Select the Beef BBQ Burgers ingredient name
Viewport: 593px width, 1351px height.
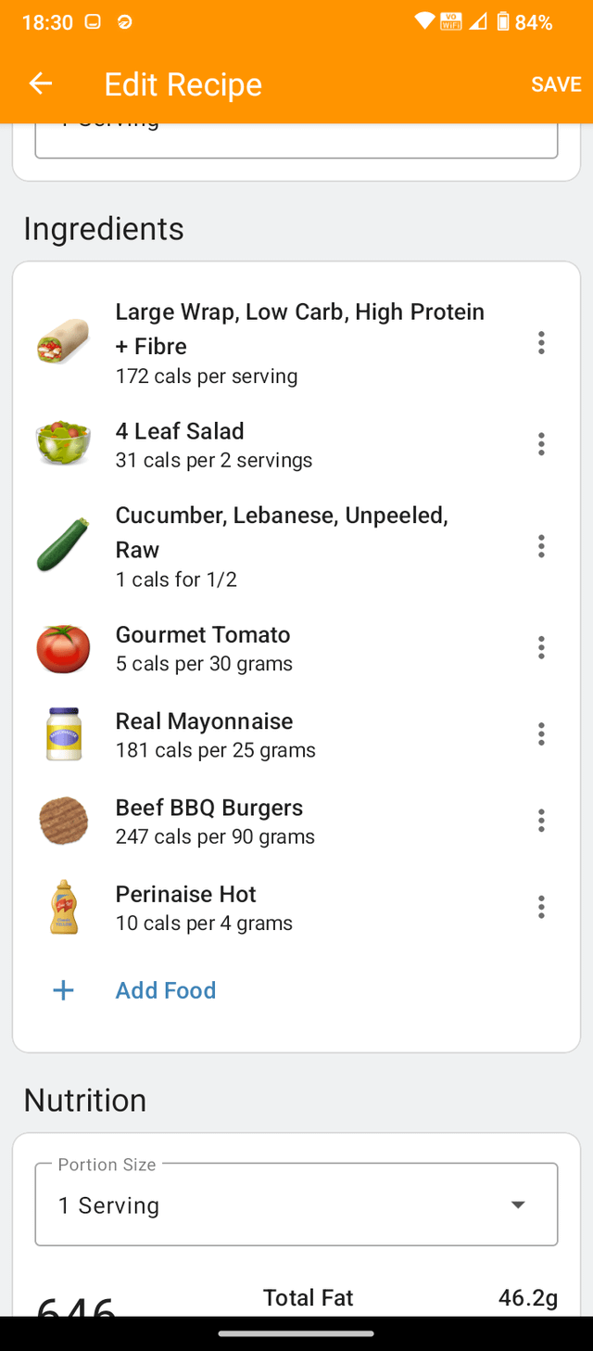pyautogui.click(x=208, y=808)
